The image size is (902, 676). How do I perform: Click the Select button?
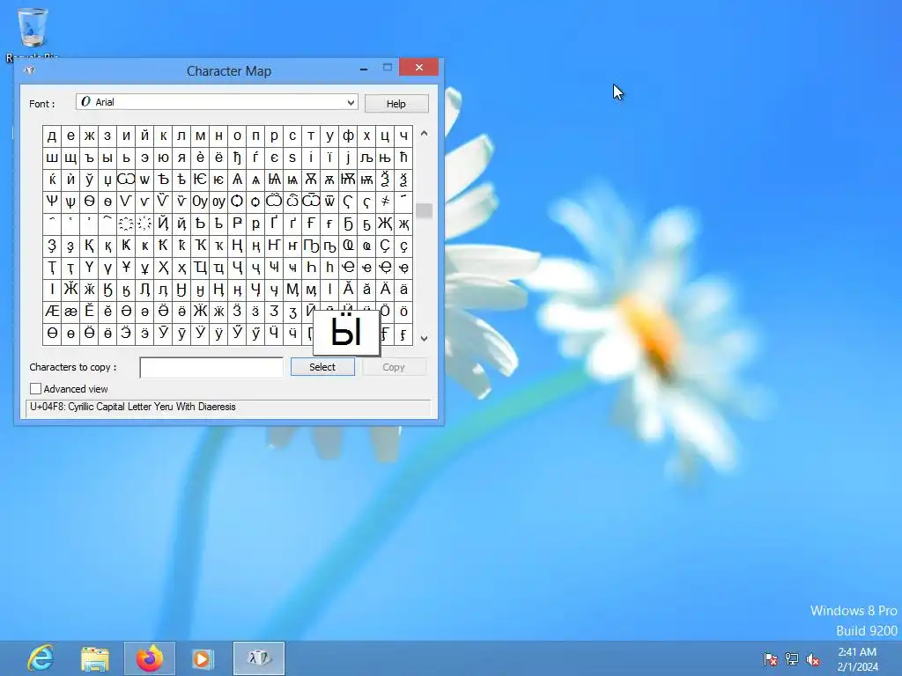point(322,367)
